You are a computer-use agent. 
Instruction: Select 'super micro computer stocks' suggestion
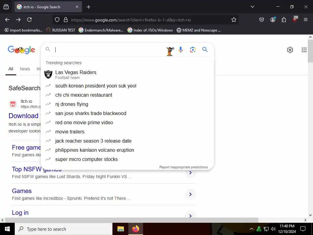pos(127,159)
